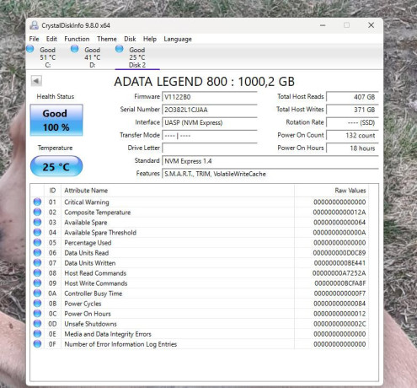The height and width of the screenshot is (388, 417).
Task: Click the Total Host Writes value 371 GB
Action: pyautogui.click(x=352, y=110)
